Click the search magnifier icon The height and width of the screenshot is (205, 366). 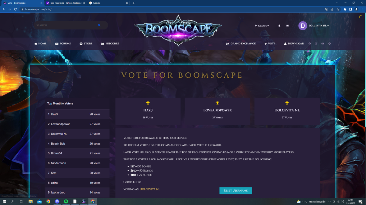[x=99, y=25]
